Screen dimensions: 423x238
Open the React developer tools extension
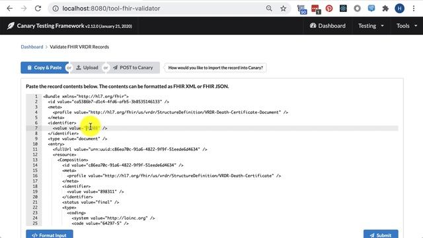[343, 9]
